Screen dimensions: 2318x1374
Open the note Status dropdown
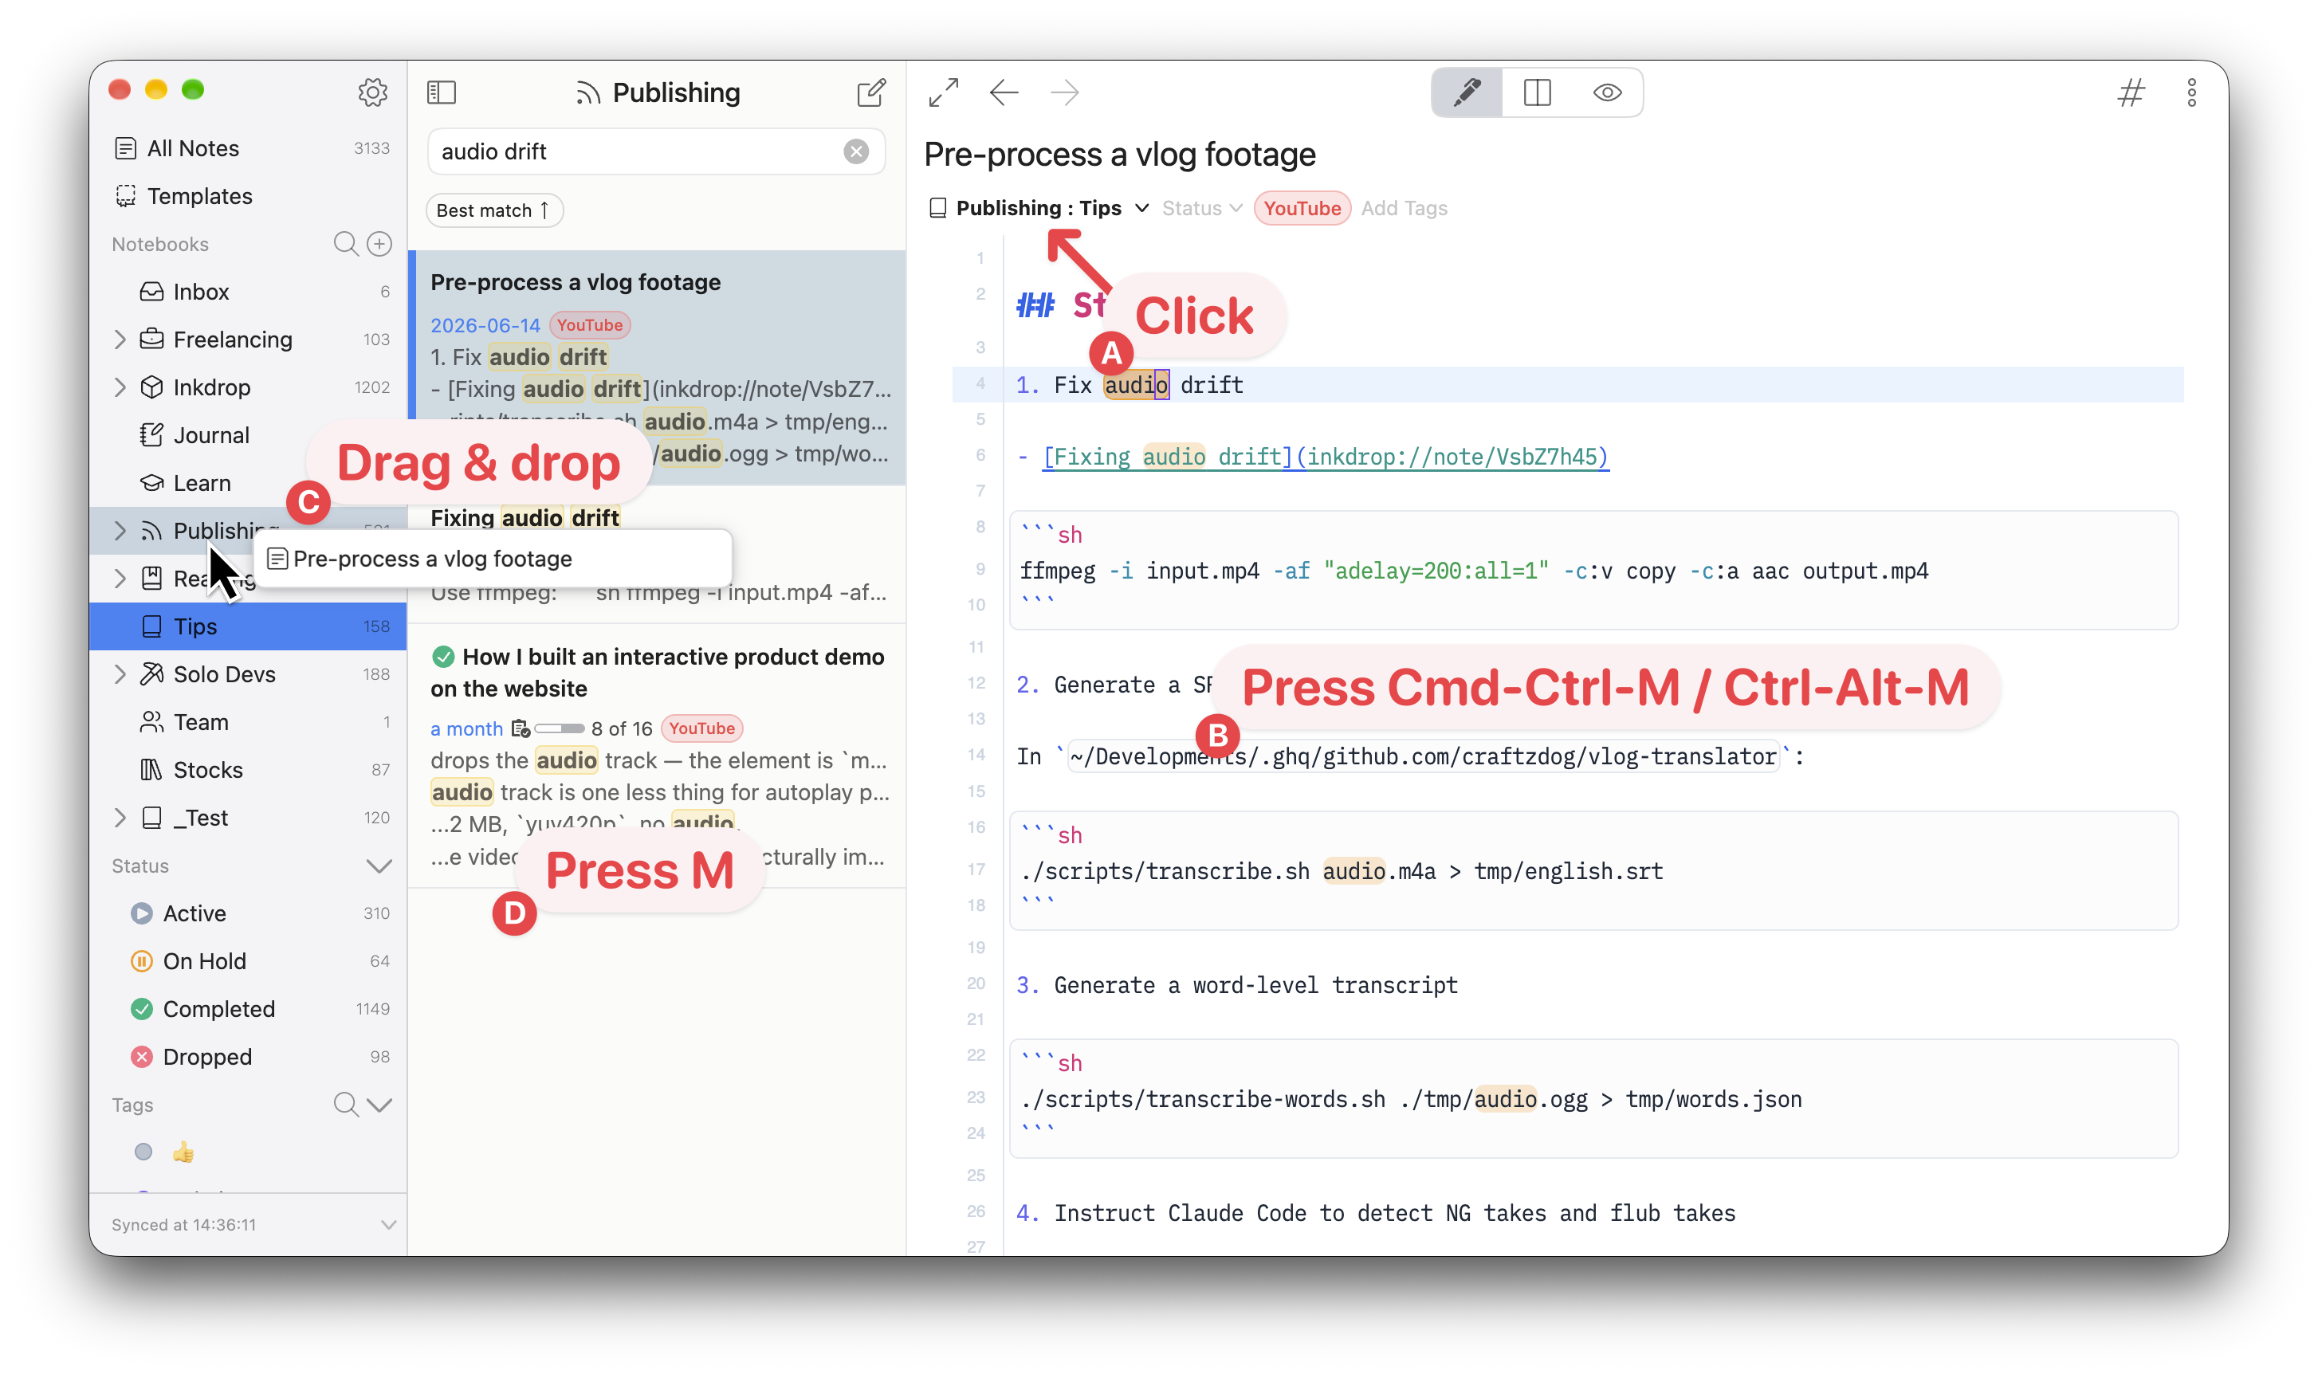(1201, 208)
